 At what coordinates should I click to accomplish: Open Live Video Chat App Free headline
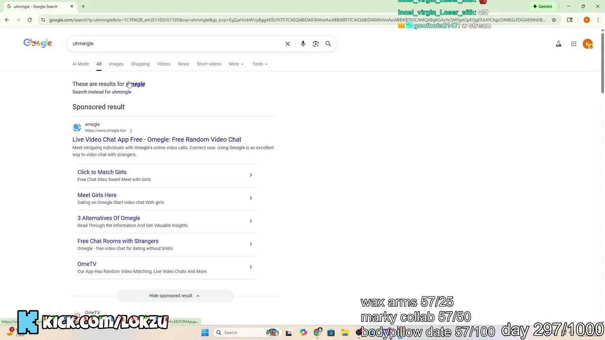pyautogui.click(x=157, y=139)
